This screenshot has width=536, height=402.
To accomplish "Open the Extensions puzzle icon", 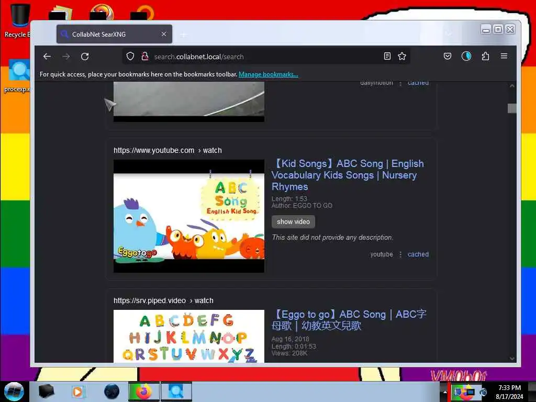I will (485, 56).
